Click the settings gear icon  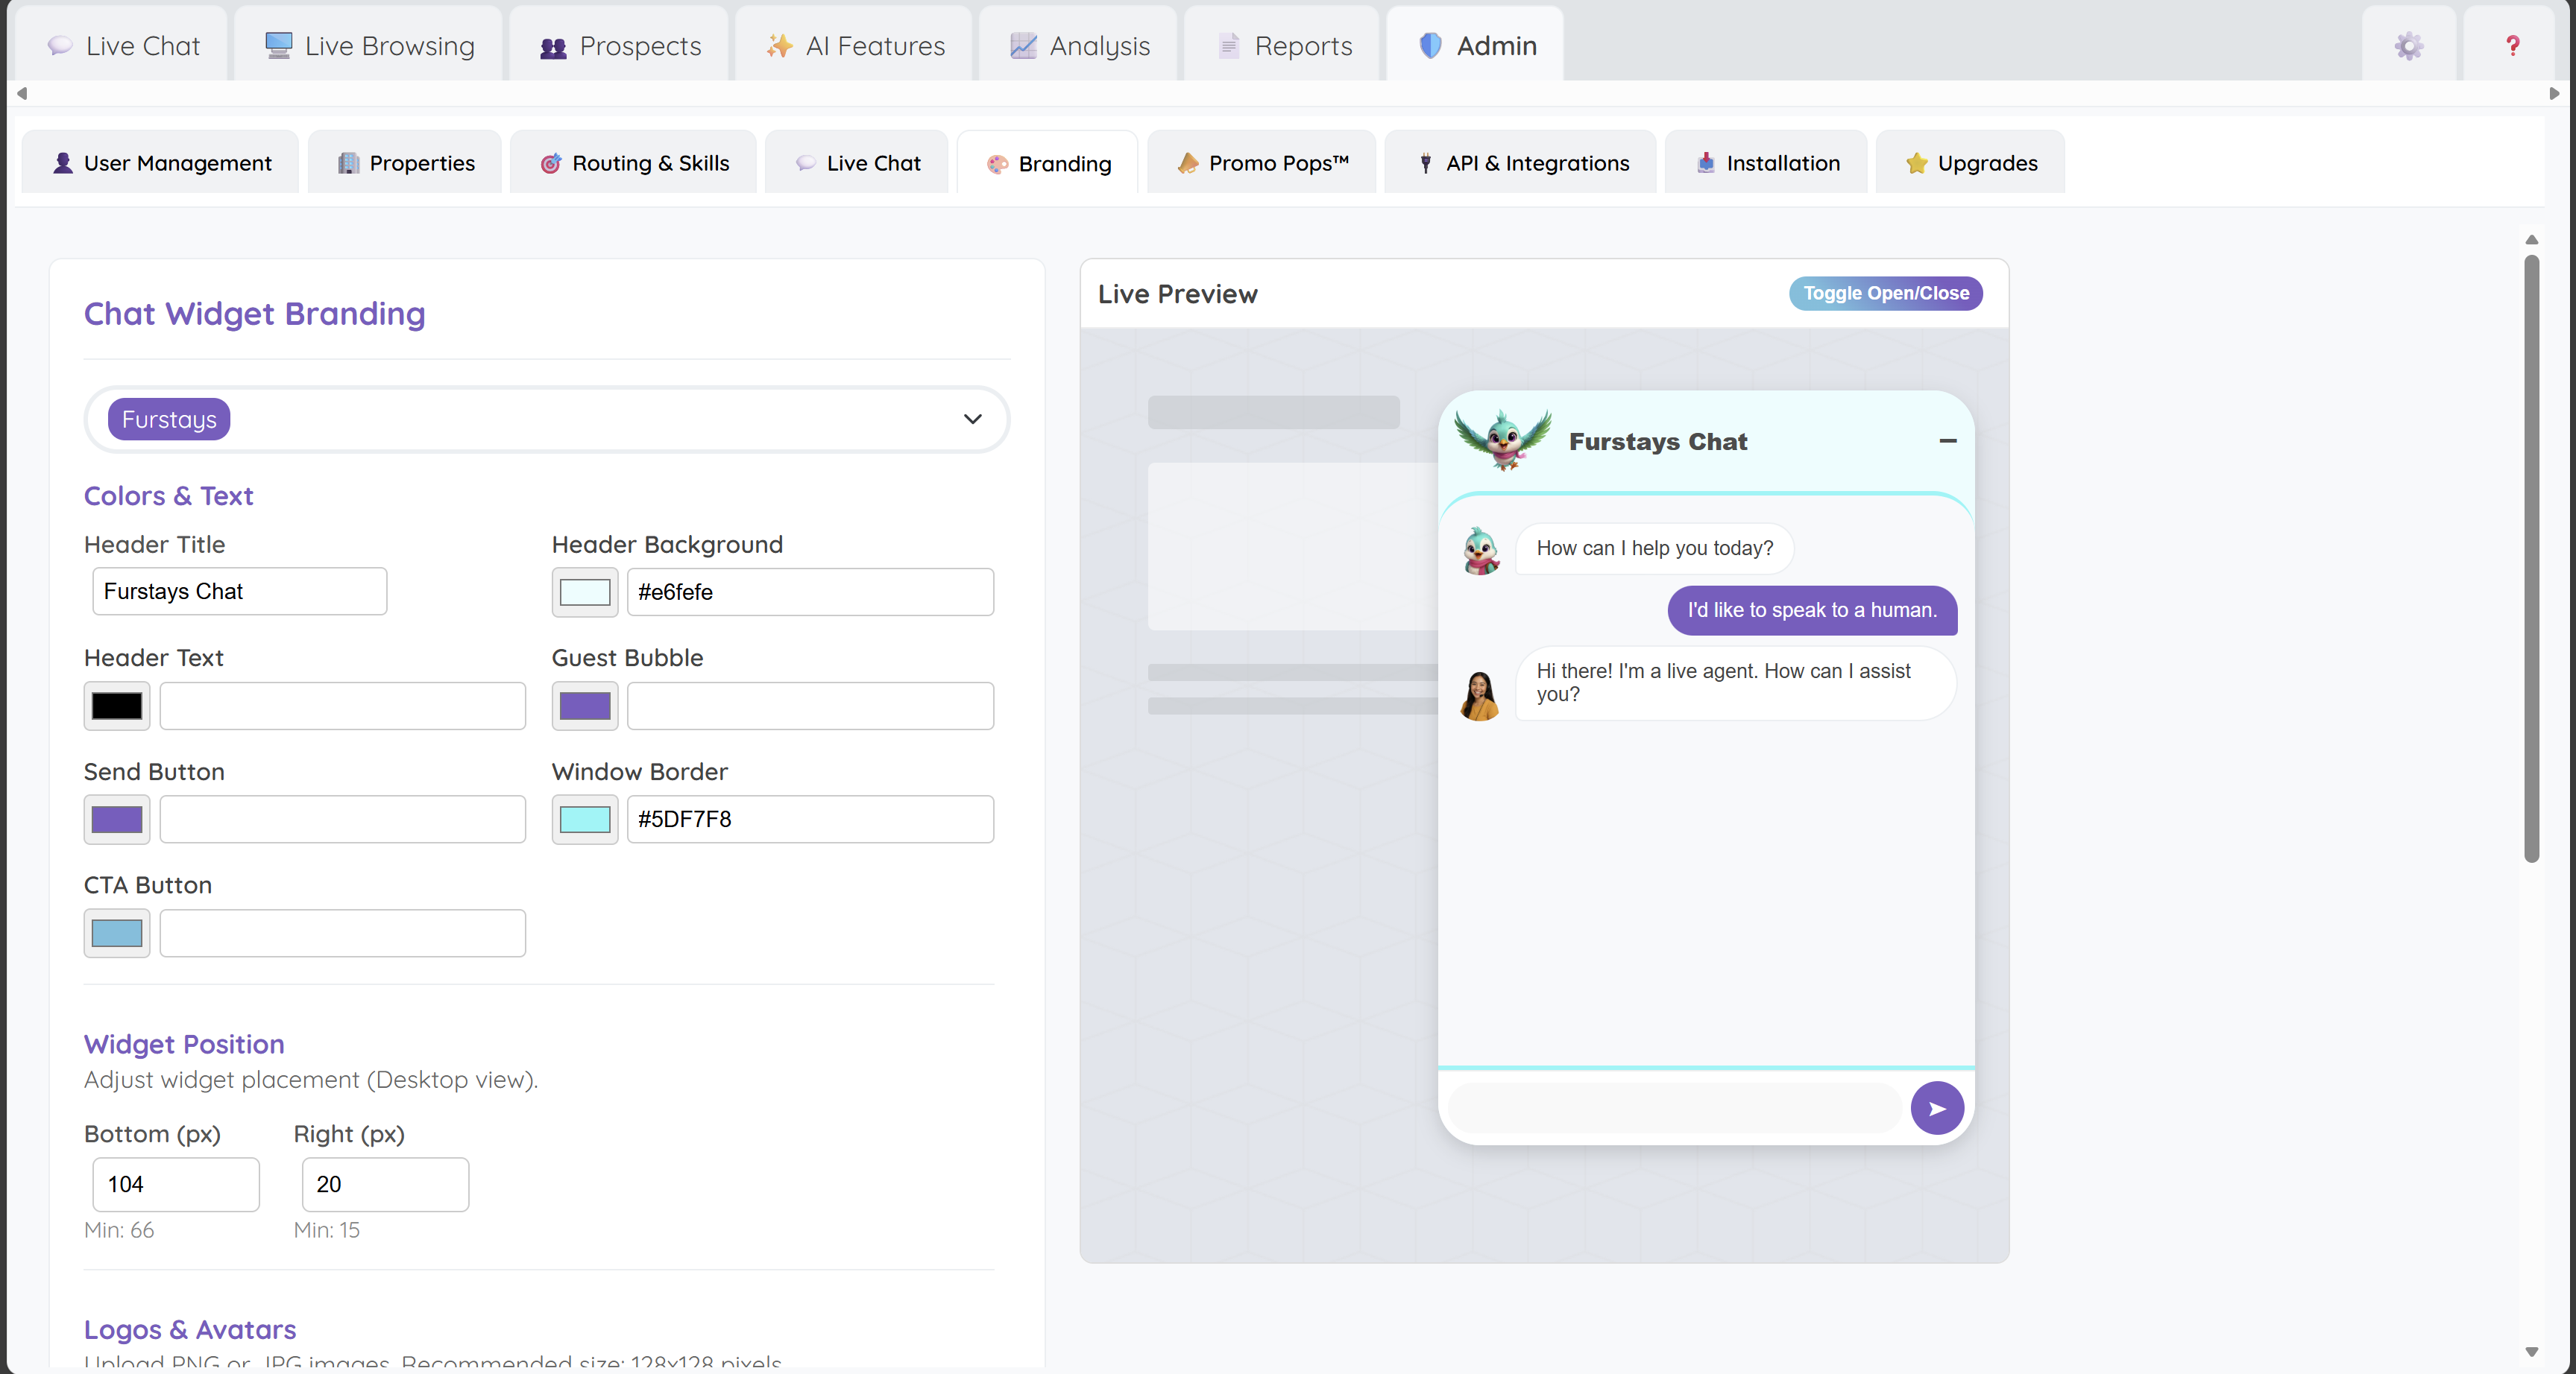2408,46
